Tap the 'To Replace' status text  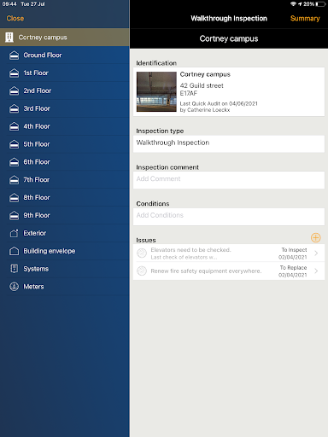(293, 268)
